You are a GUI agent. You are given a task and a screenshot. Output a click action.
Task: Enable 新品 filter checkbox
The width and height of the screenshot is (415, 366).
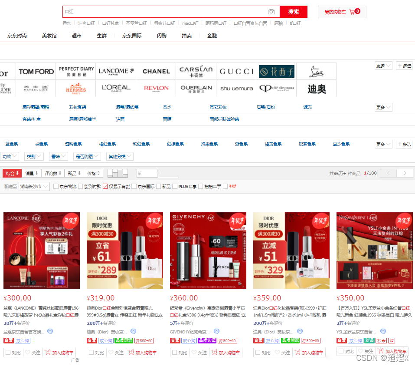[159, 186]
